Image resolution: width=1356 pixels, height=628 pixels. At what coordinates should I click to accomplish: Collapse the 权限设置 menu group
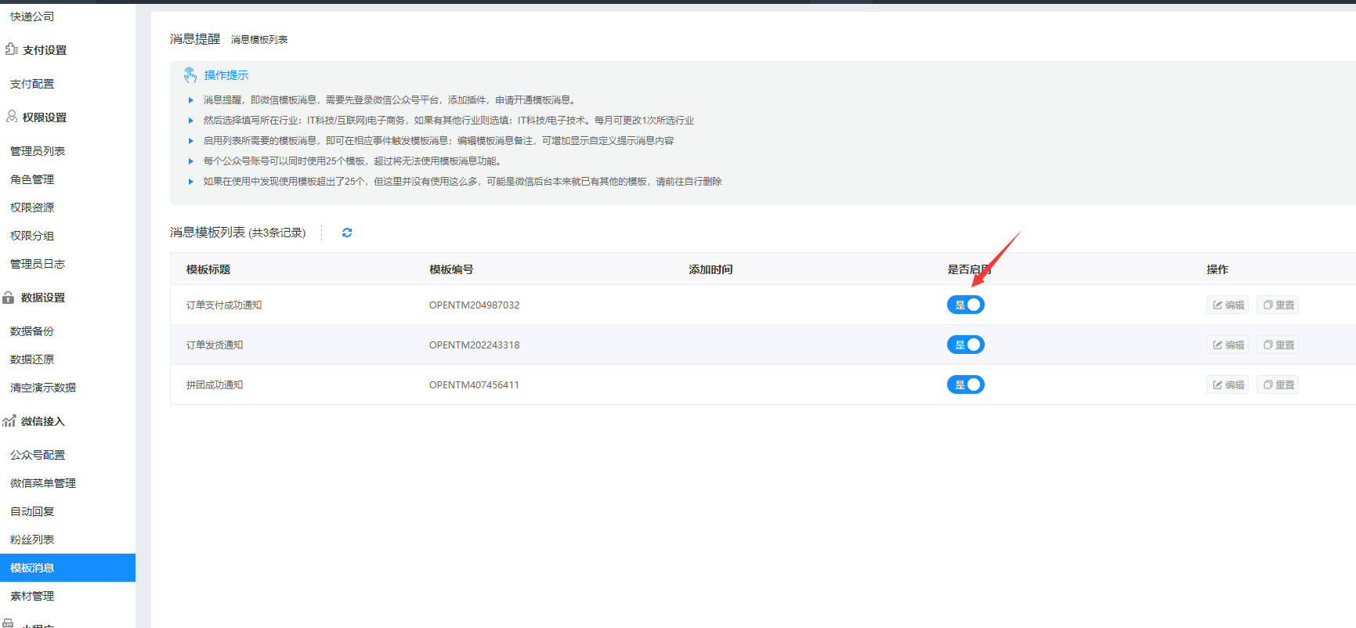pos(45,117)
